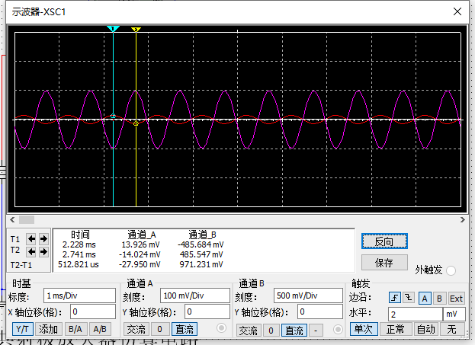Click channel A Y 轴位移 field
Viewport: 475px width, 345px height.
(x=207, y=311)
